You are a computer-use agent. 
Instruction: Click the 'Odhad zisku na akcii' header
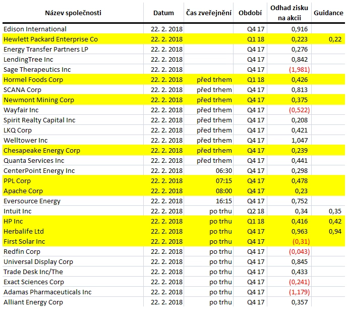289,13
